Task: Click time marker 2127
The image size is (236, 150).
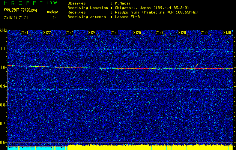Action: 159,33
